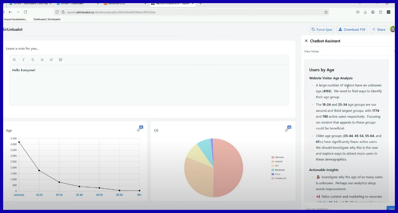
Task: Open the Dashboard | SirLinksalot bookmark
Action: click(47, 19)
